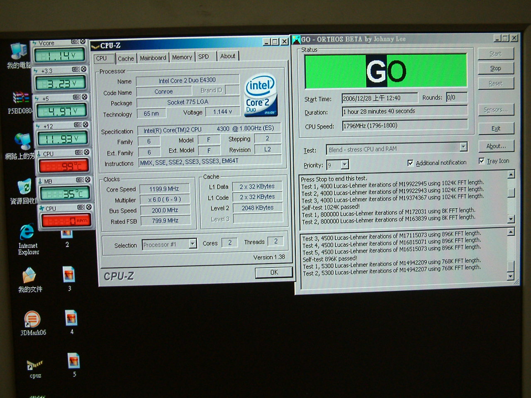Close the +3.3 voltage widget with its X icon
531x398 pixels.
tap(83, 69)
